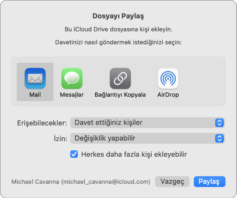The image size is (237, 198).
Task: Choose the Mesajlar sharing option
Action: pos(72,83)
